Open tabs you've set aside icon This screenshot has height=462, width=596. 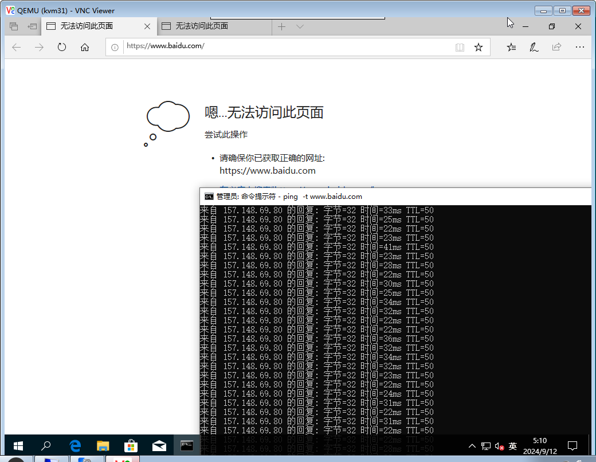point(14,26)
